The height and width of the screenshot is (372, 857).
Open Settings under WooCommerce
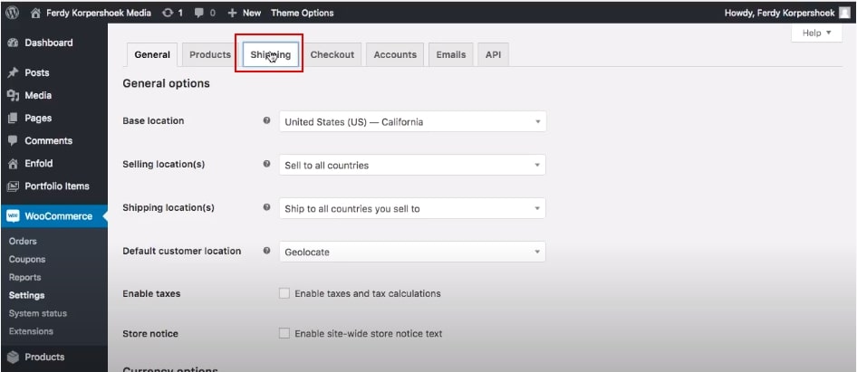27,295
